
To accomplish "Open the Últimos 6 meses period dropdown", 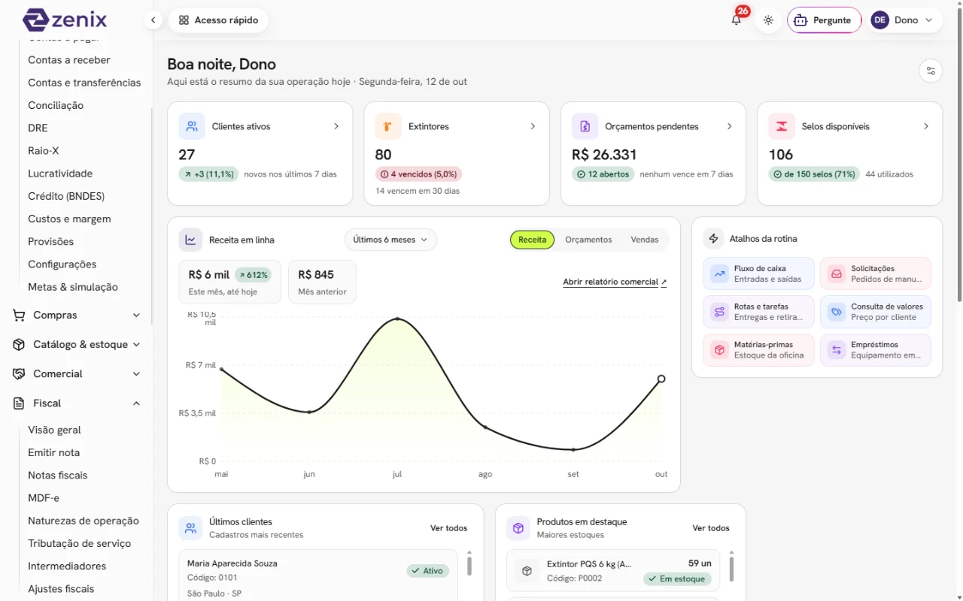I will click(390, 240).
